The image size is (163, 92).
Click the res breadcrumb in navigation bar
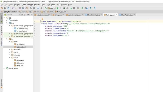tap(43, 12)
